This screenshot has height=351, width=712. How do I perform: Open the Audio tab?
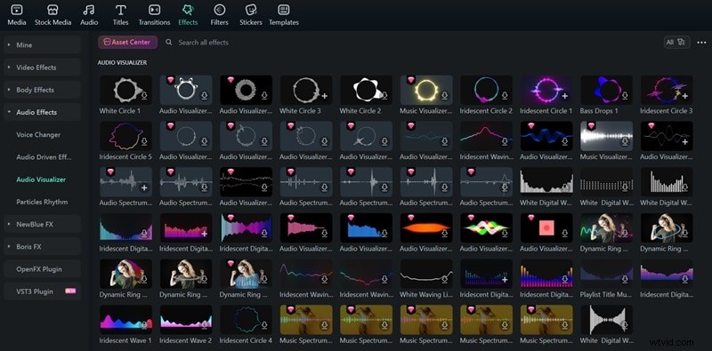click(x=89, y=15)
